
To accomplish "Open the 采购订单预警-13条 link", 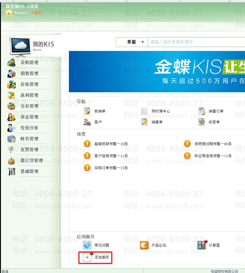I will pyautogui.click(x=111, y=168).
